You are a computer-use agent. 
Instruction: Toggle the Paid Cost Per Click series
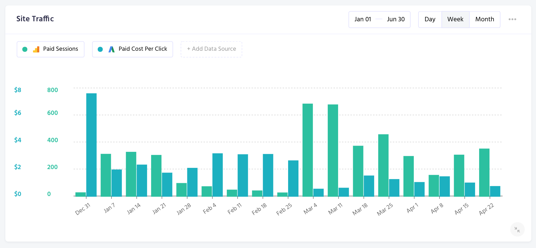(x=143, y=49)
